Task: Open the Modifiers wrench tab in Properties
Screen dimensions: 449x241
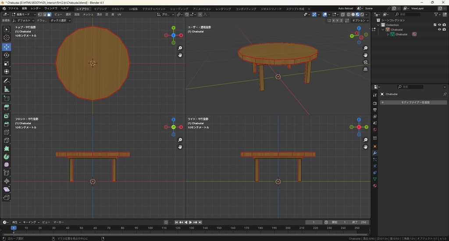Action: (x=375, y=153)
